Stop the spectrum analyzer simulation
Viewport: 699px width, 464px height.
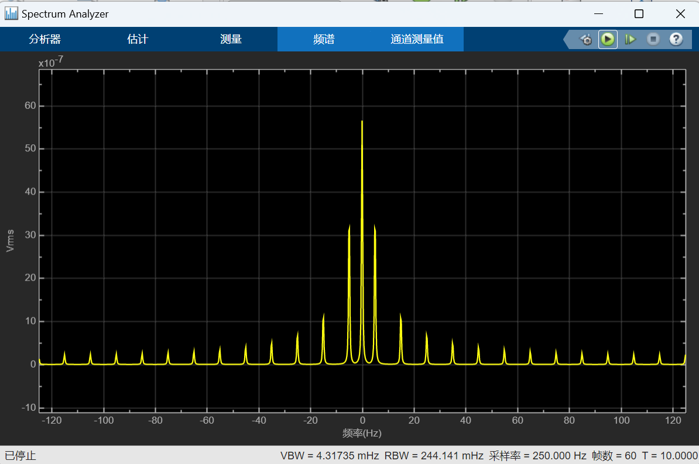pyautogui.click(x=653, y=39)
